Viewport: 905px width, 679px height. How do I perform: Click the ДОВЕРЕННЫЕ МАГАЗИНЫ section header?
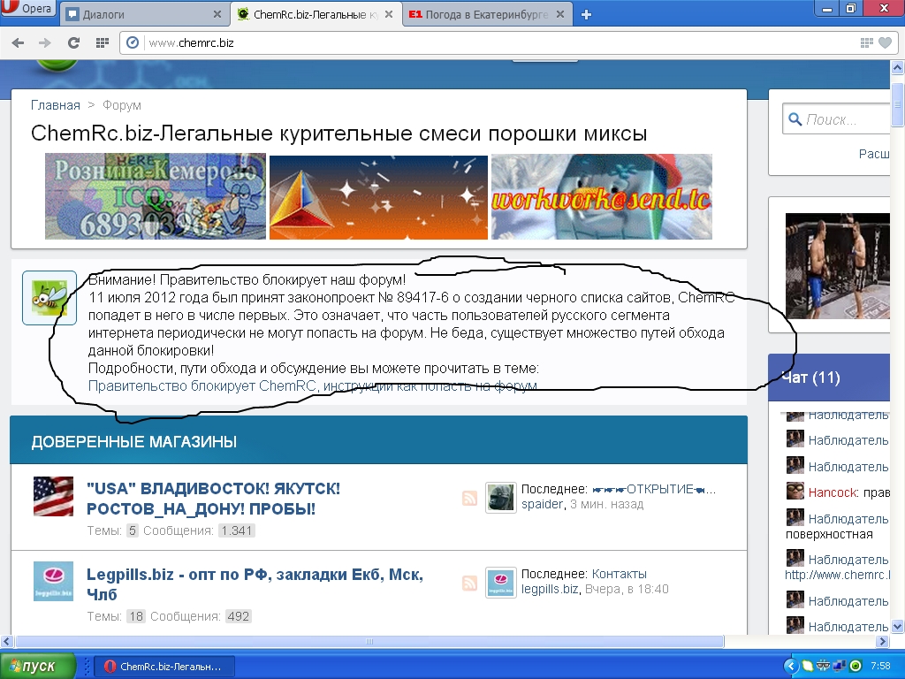pyautogui.click(x=378, y=441)
